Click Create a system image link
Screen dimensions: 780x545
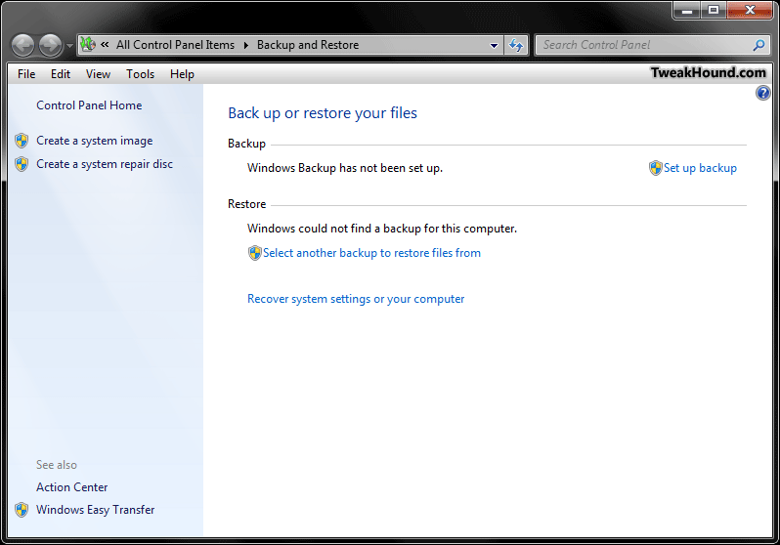click(95, 141)
